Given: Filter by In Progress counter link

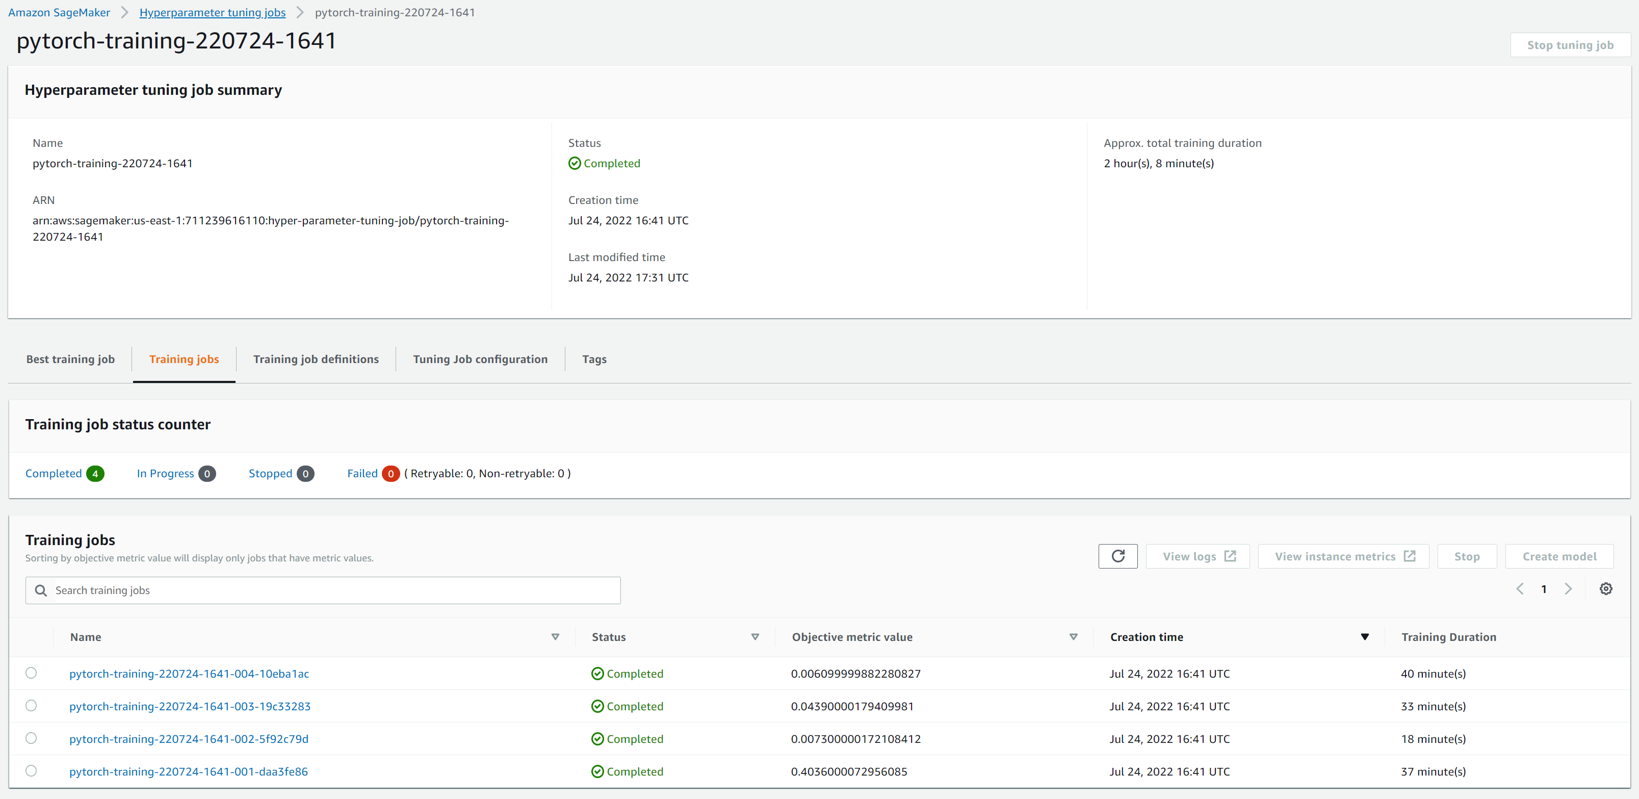Looking at the screenshot, I should [x=165, y=473].
